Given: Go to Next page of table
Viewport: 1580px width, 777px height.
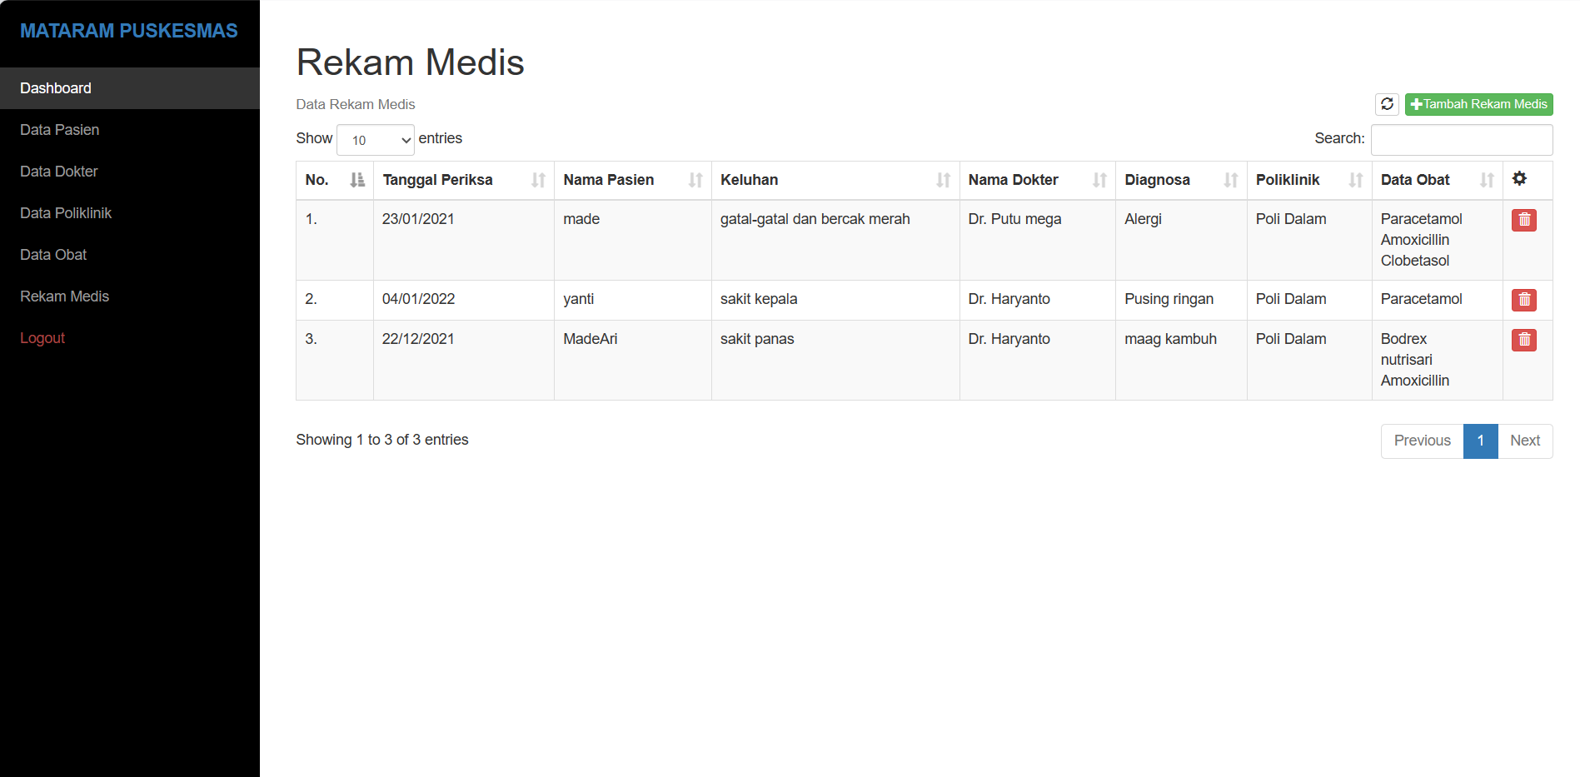Looking at the screenshot, I should click(x=1524, y=441).
